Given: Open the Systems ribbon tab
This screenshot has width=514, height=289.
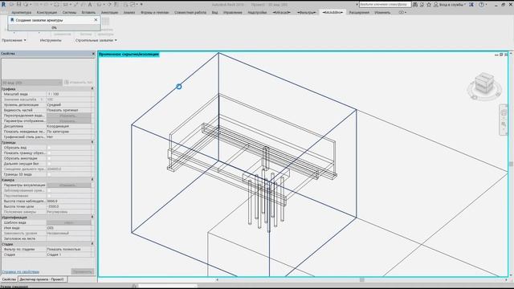Looking at the screenshot, I should tap(69, 13).
